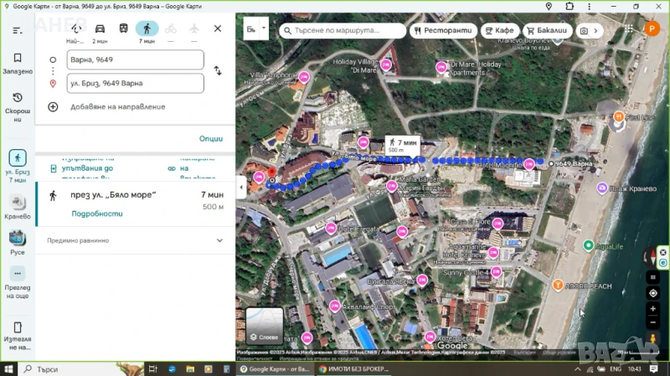Click the destination field ул. Бриз
670x376 pixels.
coord(134,84)
